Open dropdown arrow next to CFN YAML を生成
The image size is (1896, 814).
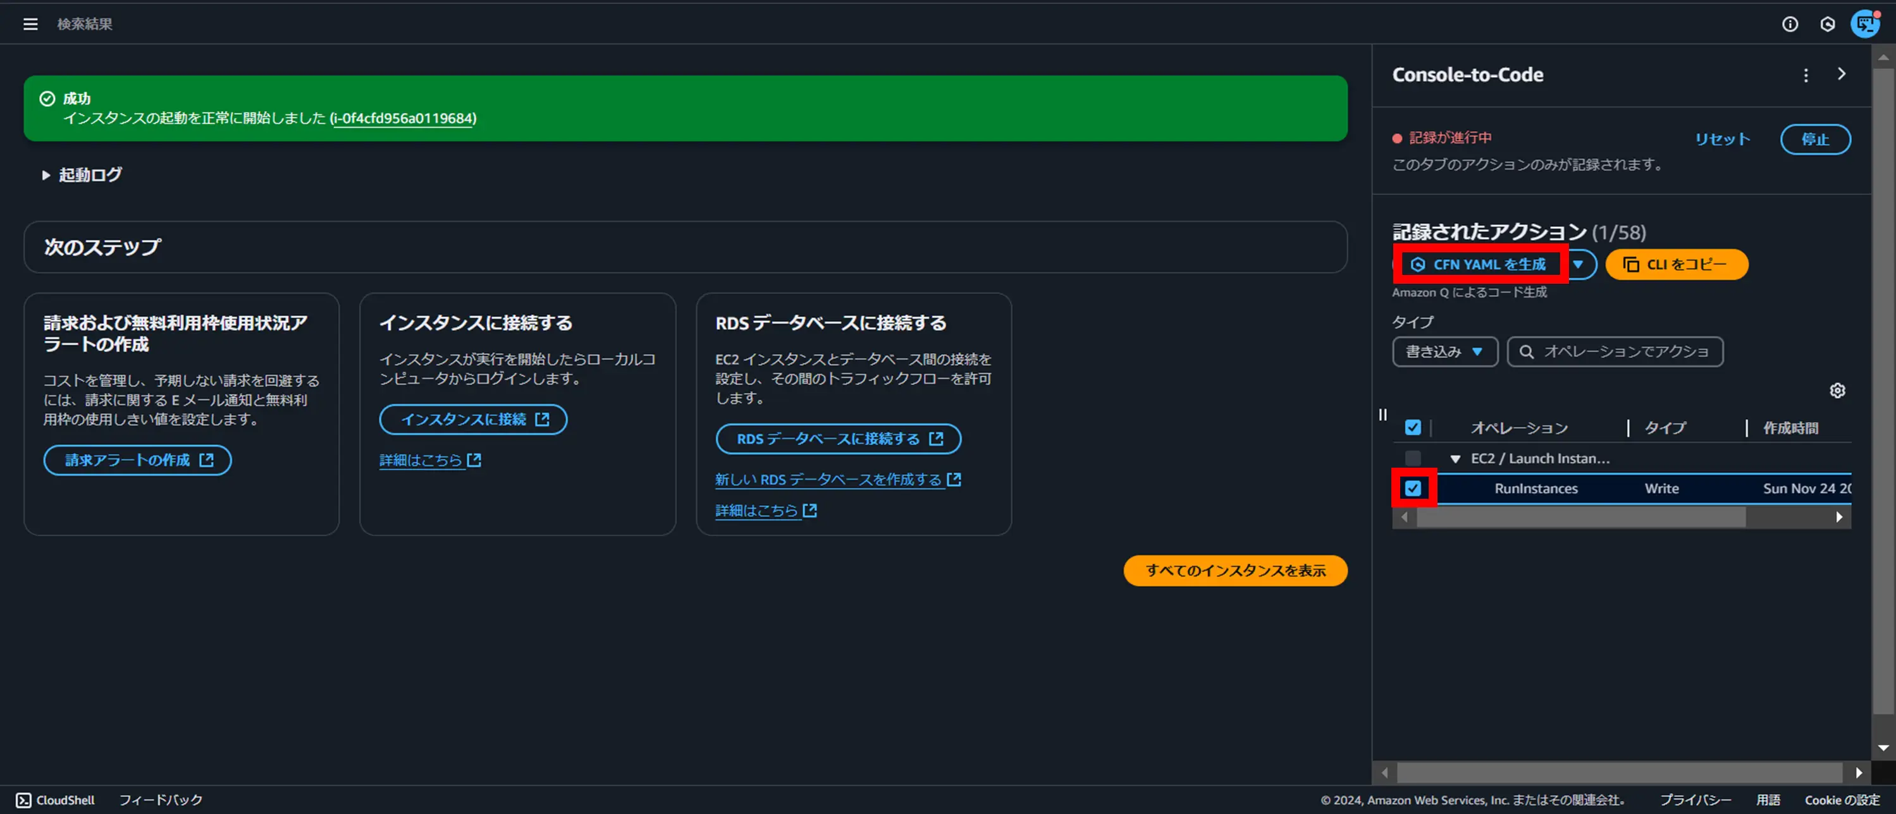tap(1579, 265)
